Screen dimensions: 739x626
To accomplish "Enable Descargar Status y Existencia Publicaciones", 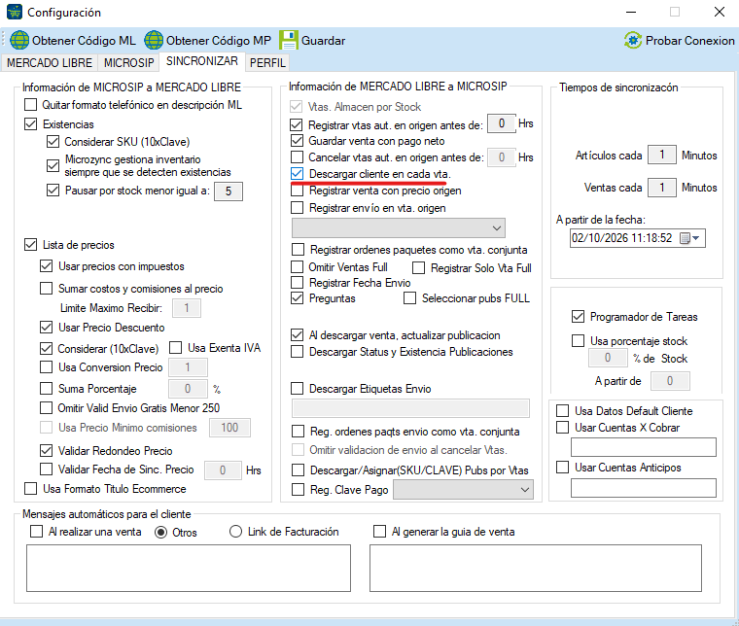I will pyautogui.click(x=297, y=351).
